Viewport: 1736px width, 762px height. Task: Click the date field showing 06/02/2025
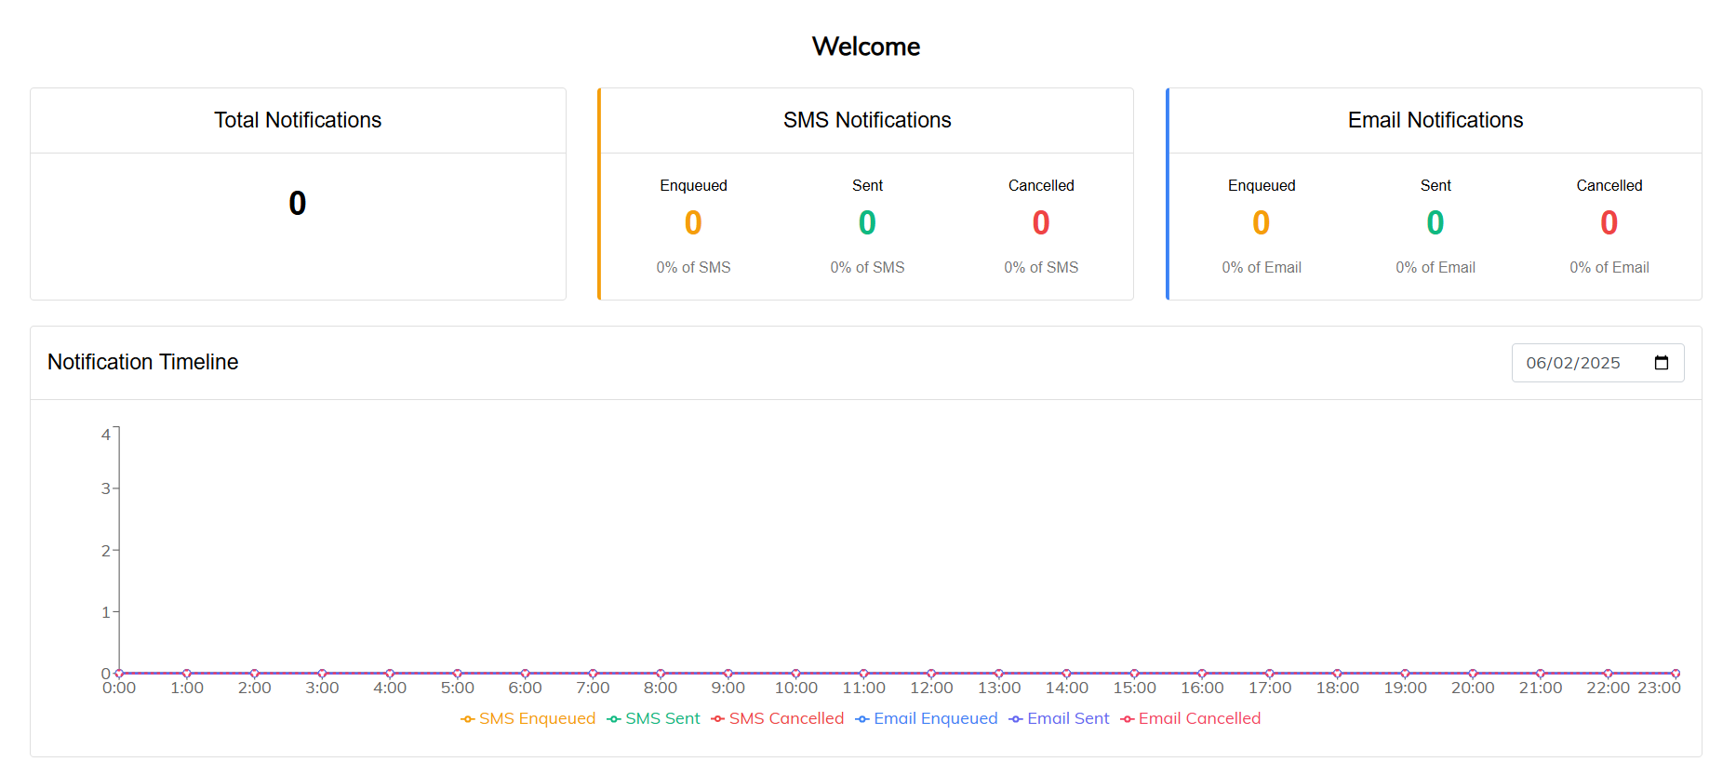(1572, 363)
